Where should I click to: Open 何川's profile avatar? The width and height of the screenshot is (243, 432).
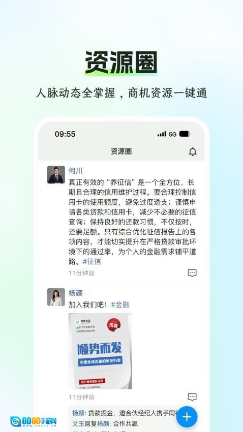tap(56, 175)
